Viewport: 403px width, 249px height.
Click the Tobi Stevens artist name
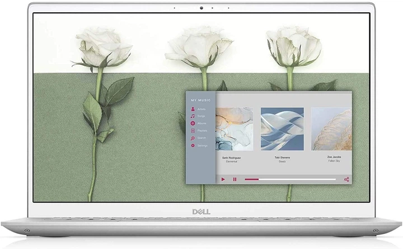282,157
